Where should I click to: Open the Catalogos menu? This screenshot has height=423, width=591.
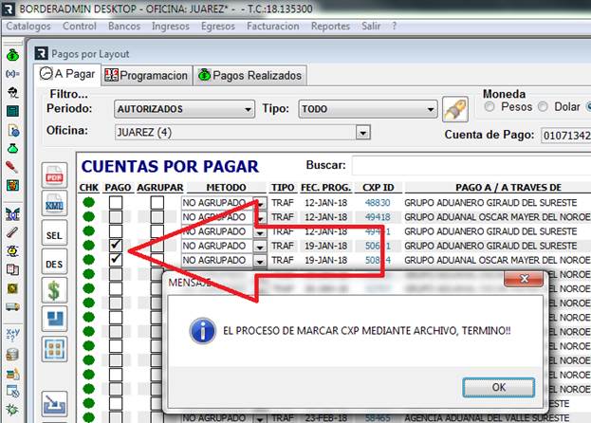28,26
